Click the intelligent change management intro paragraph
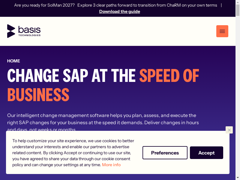Viewport: 240px width, 180px height. click(101, 115)
